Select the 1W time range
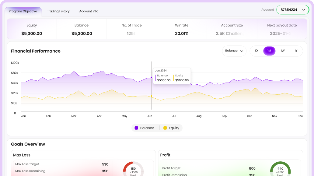The width and height of the screenshot is (314, 176). click(283, 51)
